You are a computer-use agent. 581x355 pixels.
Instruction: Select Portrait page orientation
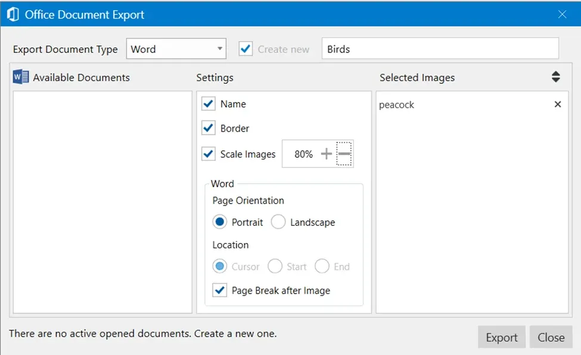tap(220, 222)
